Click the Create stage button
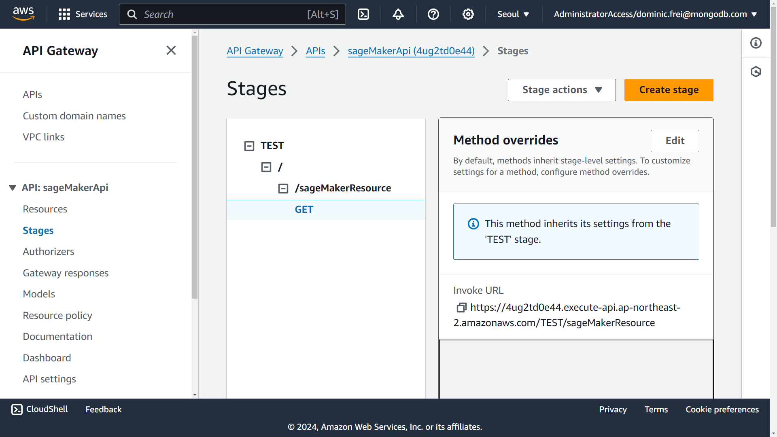The width and height of the screenshot is (777, 437). [x=669, y=90]
